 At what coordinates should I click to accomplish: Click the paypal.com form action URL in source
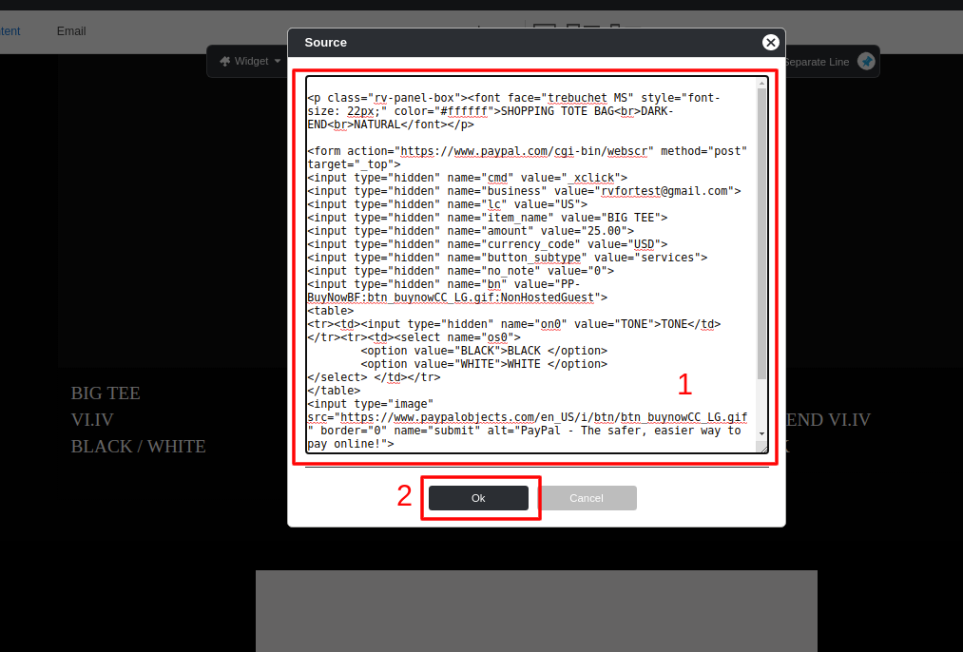(527, 151)
